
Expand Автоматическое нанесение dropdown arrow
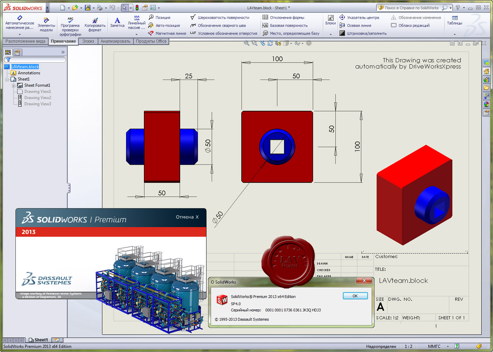20,34
